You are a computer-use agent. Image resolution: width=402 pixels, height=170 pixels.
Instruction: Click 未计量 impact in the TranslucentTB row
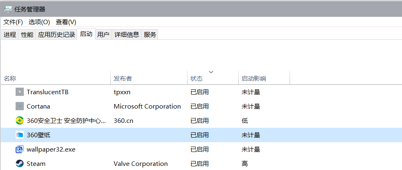(251, 92)
